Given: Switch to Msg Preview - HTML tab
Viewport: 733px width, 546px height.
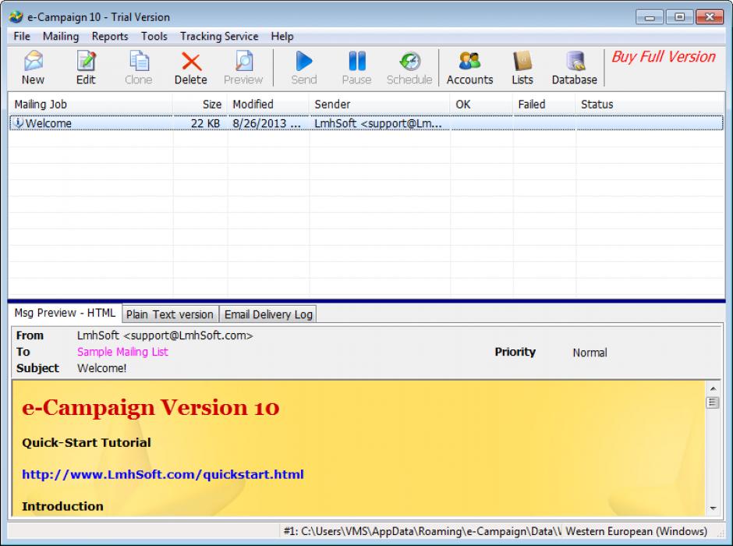Looking at the screenshot, I should 65,313.
